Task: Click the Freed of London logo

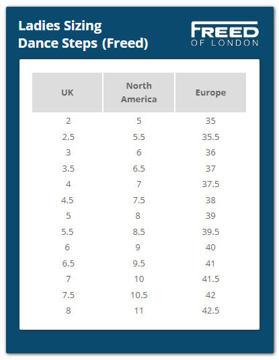Action: (x=225, y=34)
